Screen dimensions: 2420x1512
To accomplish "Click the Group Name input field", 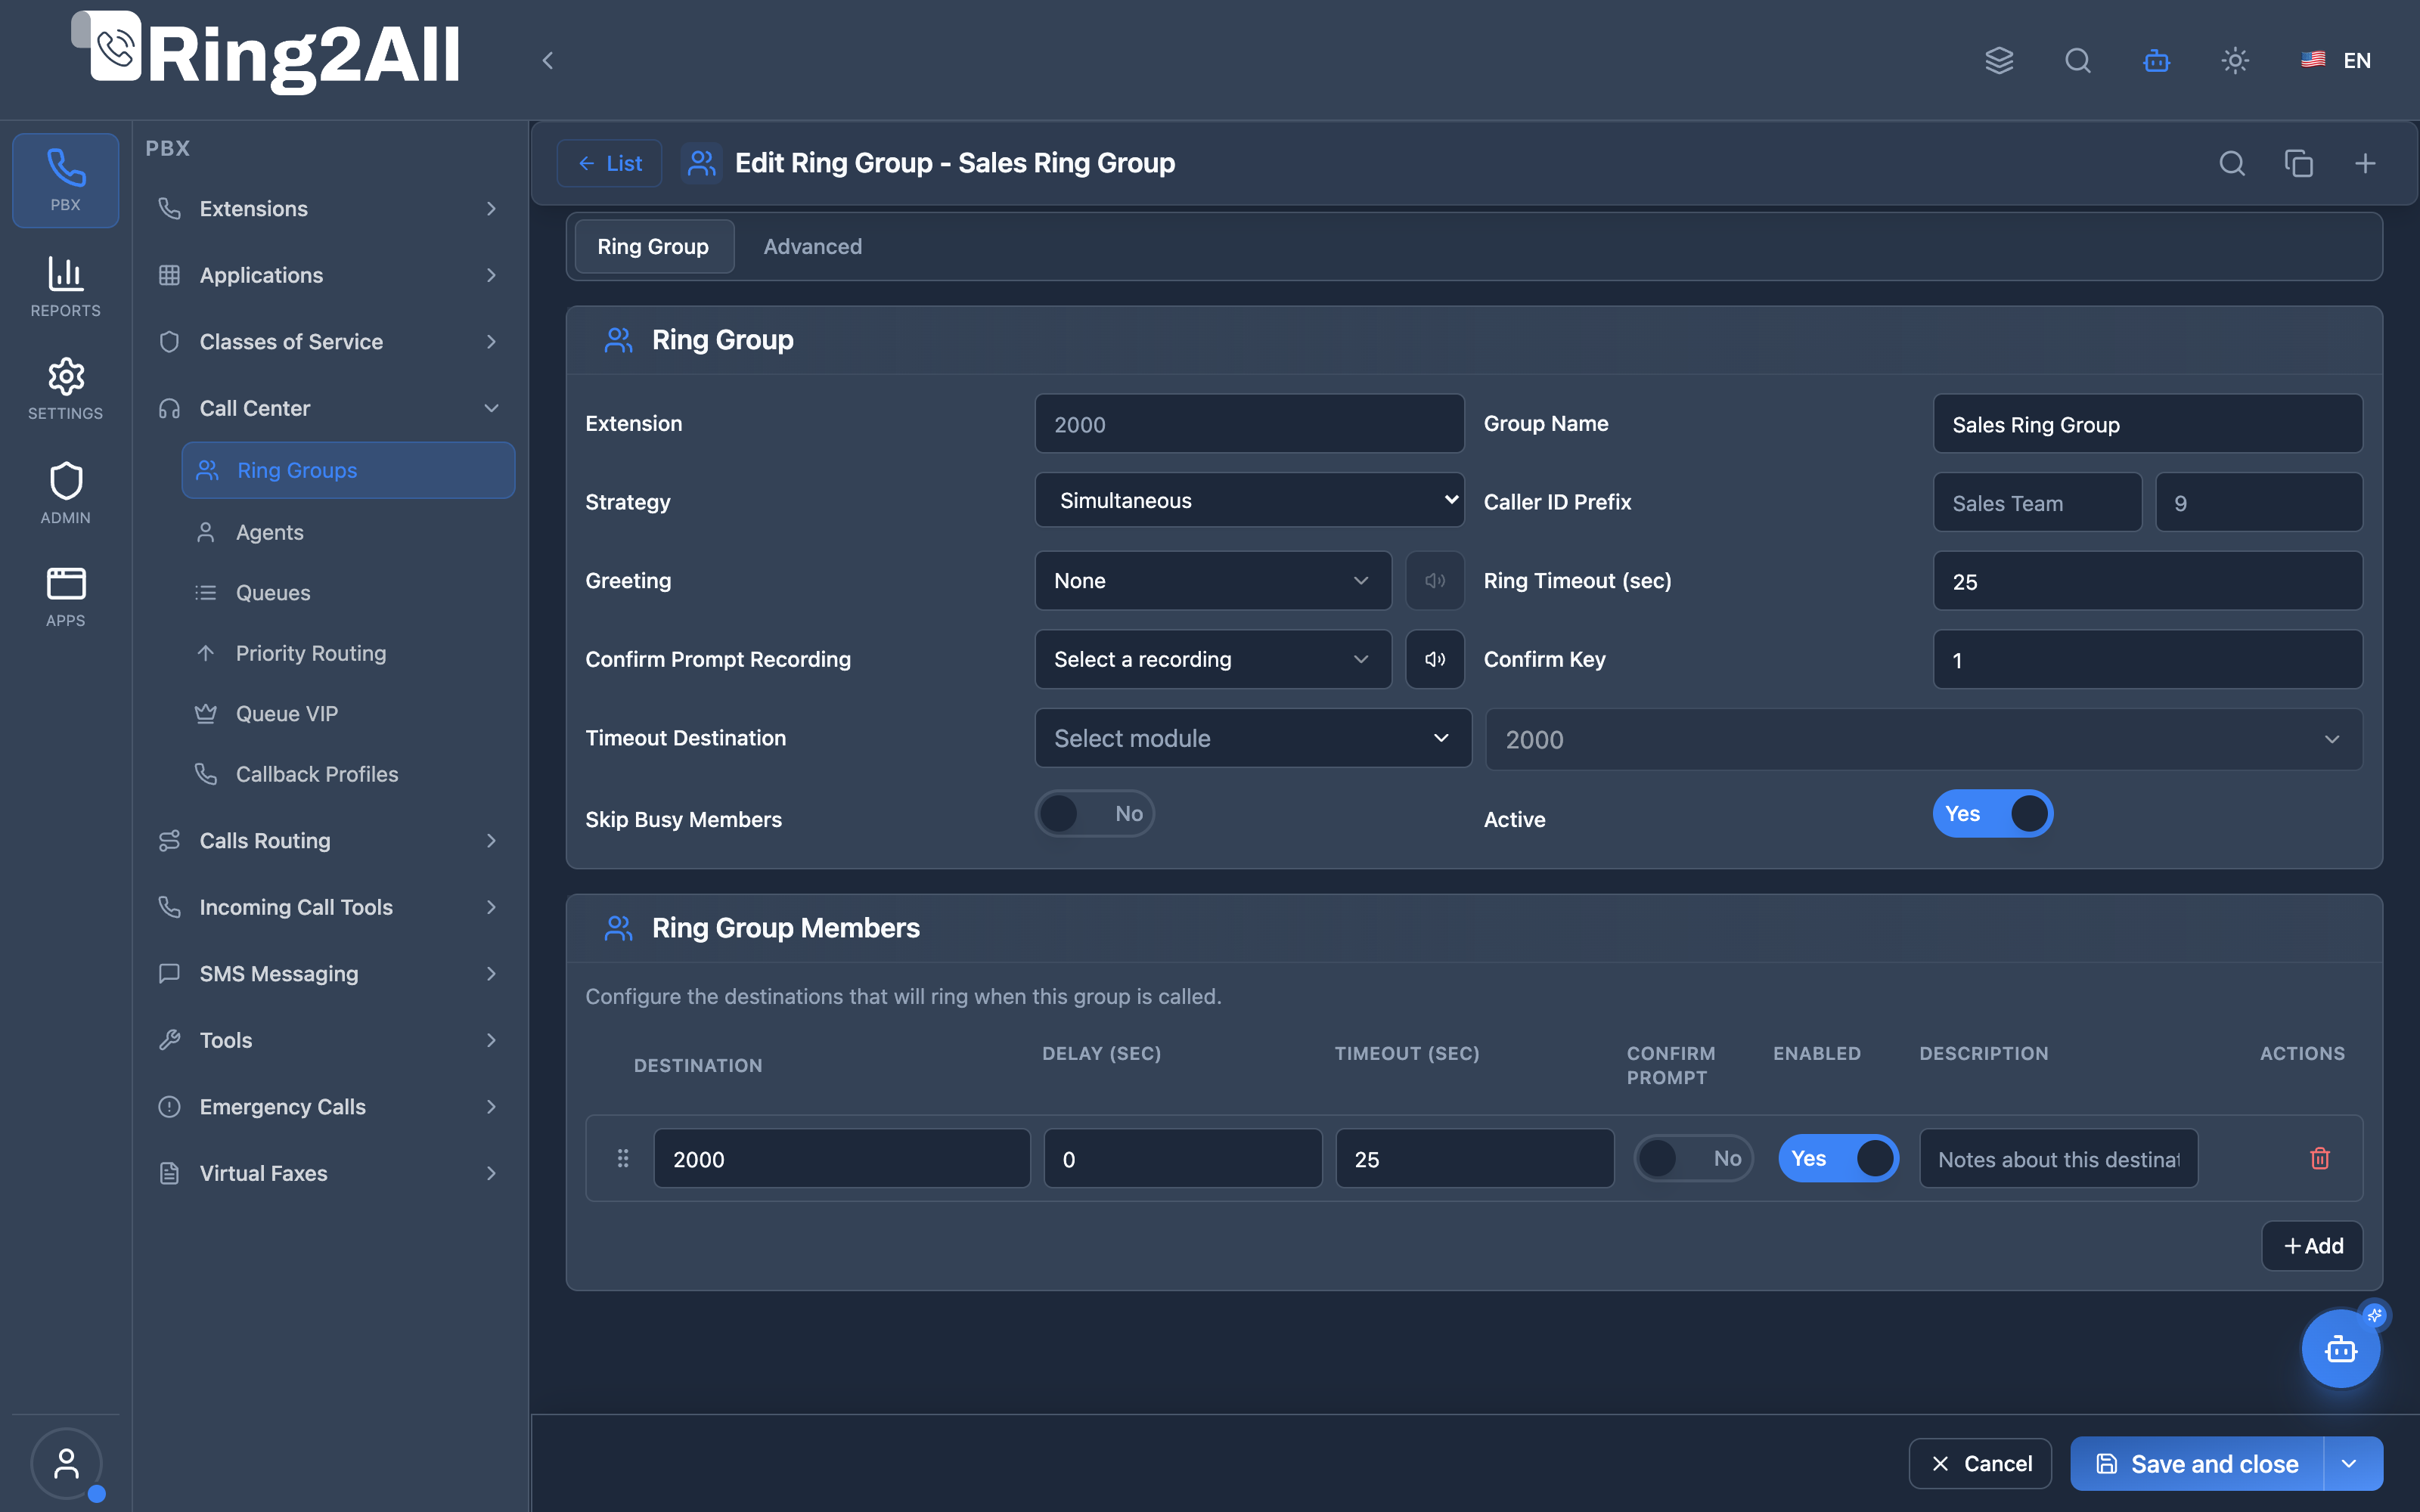I will point(2147,424).
